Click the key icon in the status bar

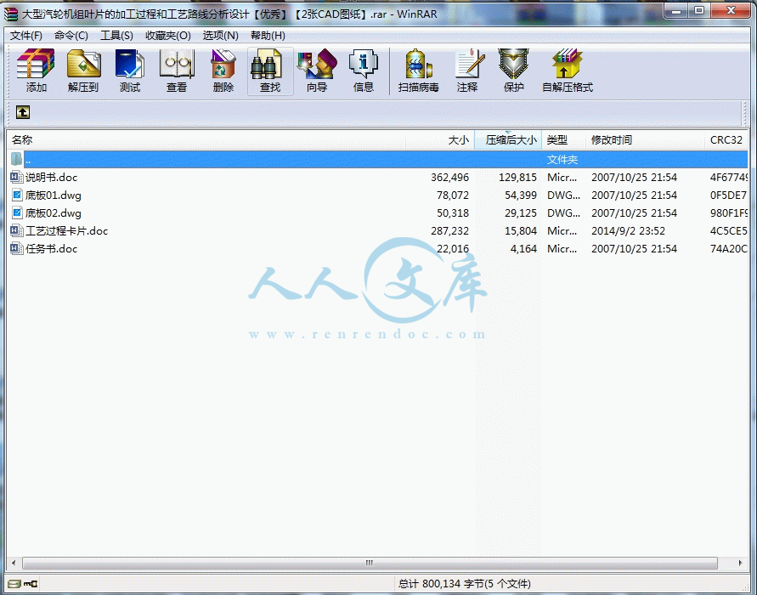31,583
